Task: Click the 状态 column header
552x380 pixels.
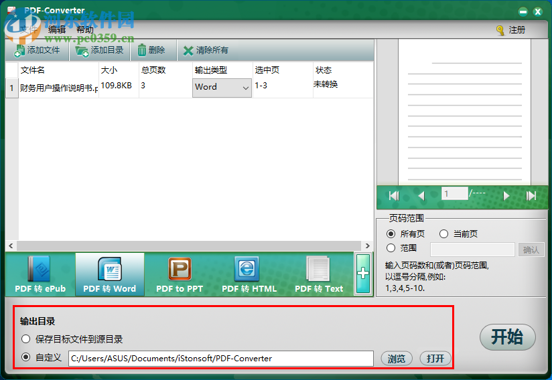Action: pos(343,70)
